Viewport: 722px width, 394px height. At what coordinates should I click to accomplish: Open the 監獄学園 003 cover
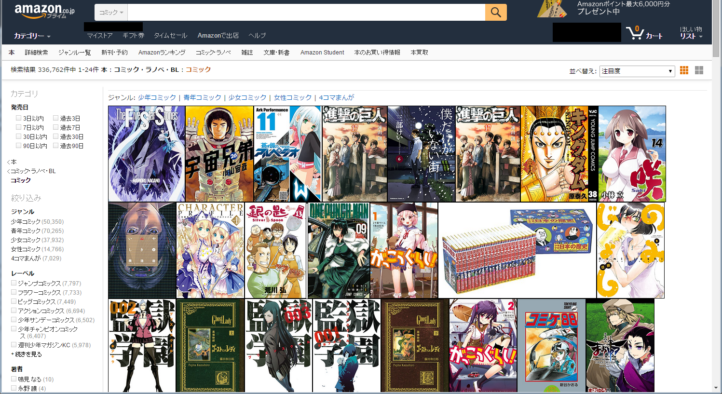coord(279,346)
